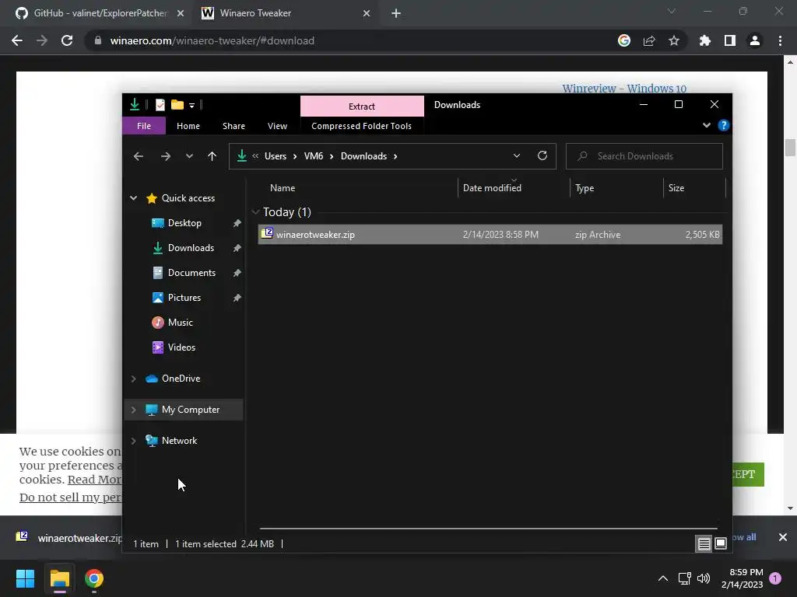Click Chrome's back navigation arrow
797x597 pixels.
click(x=17, y=40)
